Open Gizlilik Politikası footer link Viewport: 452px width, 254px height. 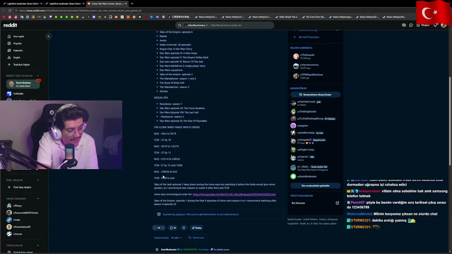click(x=310, y=219)
